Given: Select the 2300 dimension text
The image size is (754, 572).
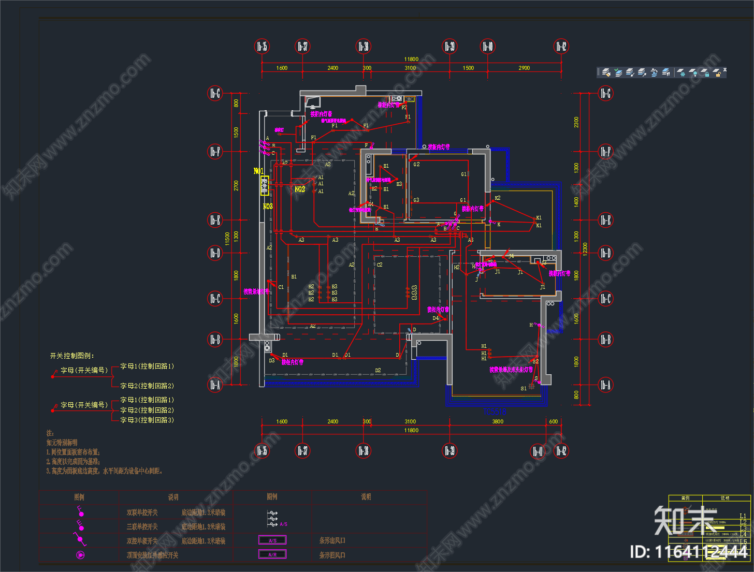Looking at the screenshot, I should tap(576, 122).
